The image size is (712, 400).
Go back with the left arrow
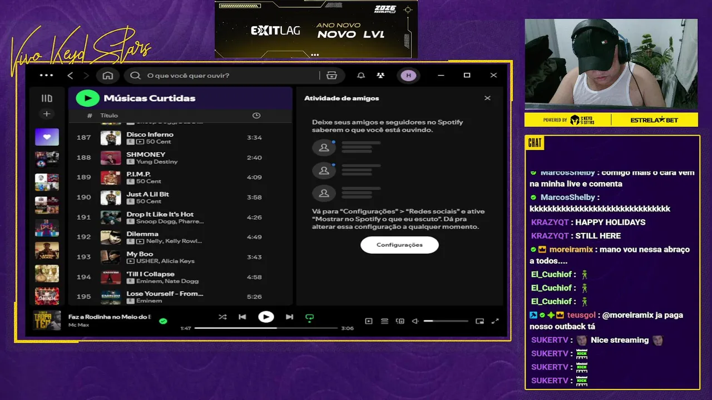(x=70, y=76)
